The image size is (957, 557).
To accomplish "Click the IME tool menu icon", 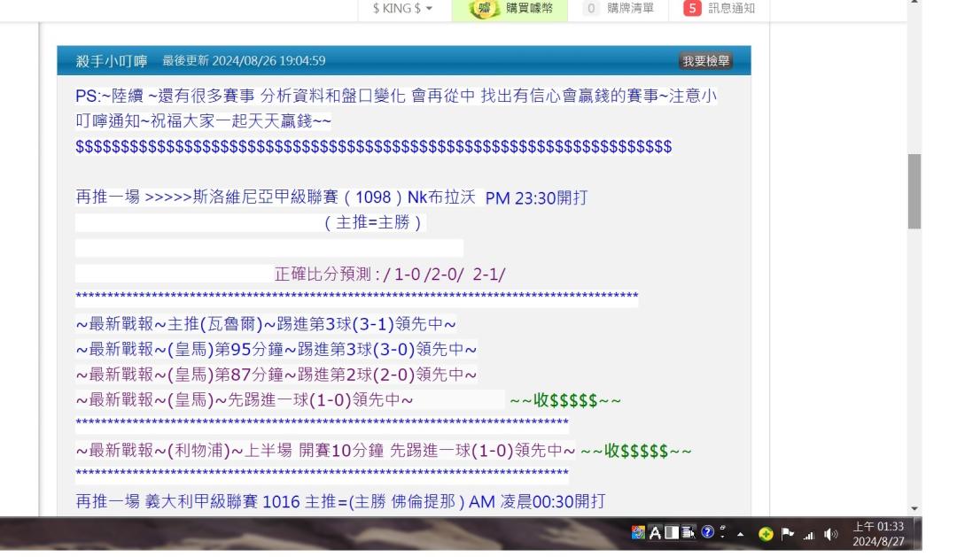I will 689,532.
